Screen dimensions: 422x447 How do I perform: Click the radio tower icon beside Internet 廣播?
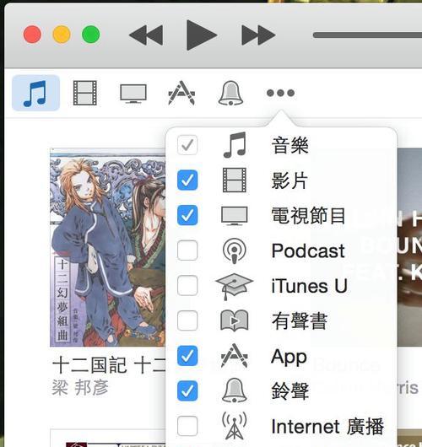pos(235,426)
